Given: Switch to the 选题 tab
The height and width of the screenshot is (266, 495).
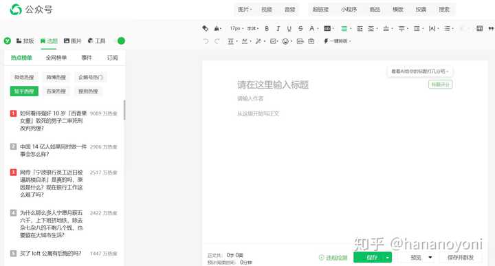Looking at the screenshot, I should coord(49,41).
